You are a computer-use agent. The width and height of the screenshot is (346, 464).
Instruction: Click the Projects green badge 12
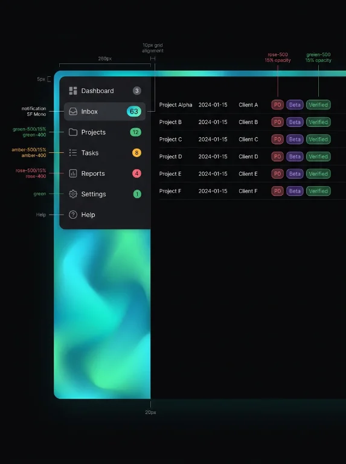pos(135,132)
